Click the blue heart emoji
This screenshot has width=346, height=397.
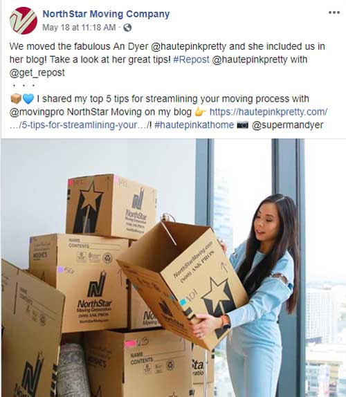pyautogui.click(x=28, y=99)
